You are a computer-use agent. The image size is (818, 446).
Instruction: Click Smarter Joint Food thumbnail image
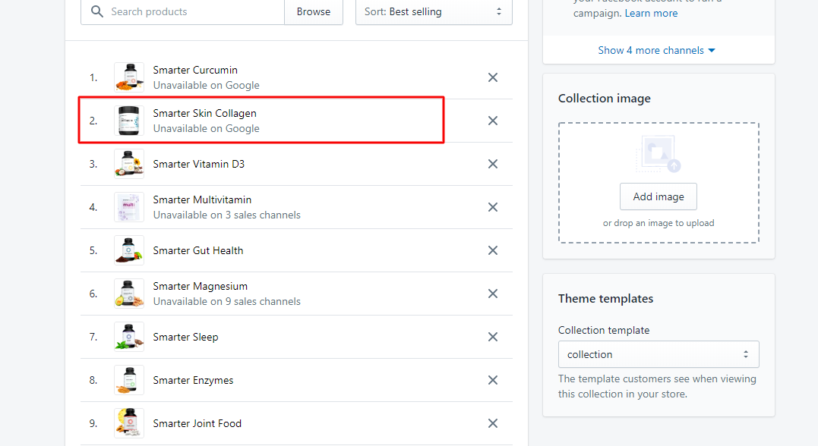coord(129,423)
